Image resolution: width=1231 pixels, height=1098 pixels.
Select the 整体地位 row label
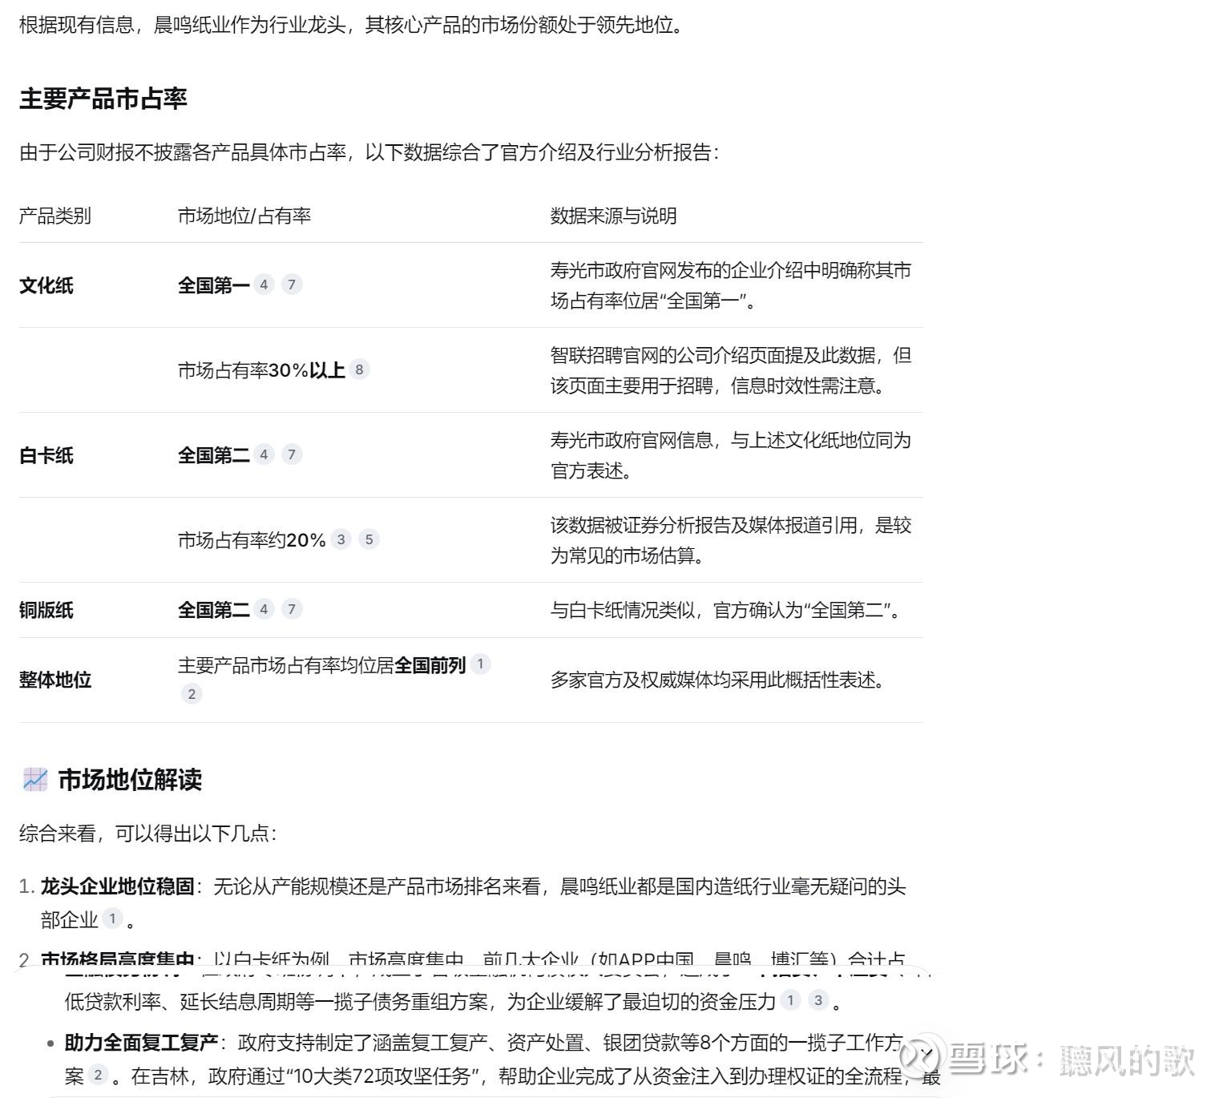point(55,680)
